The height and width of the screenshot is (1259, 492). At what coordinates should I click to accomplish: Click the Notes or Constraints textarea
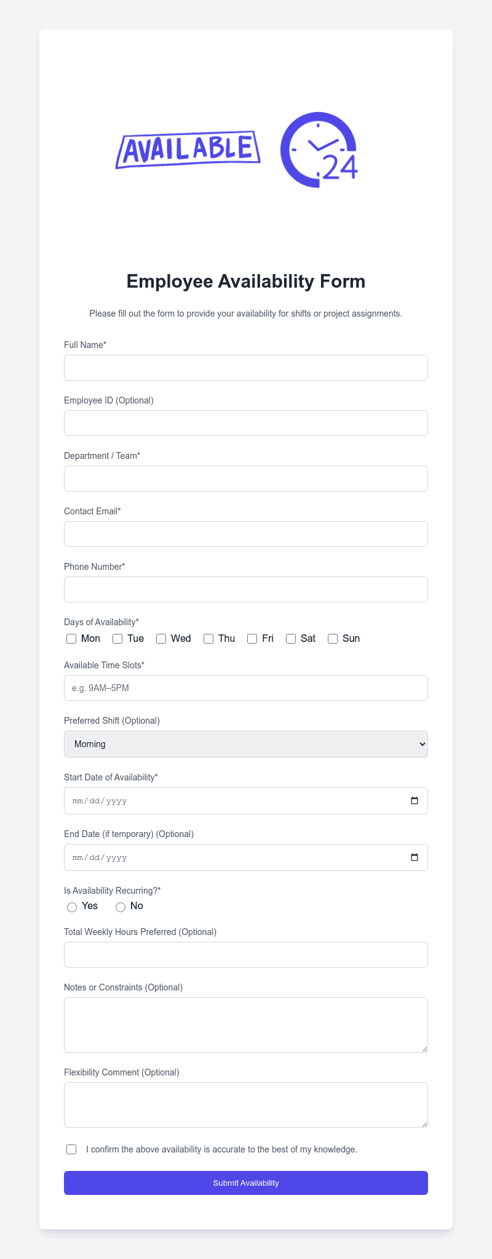pyautogui.click(x=245, y=1024)
